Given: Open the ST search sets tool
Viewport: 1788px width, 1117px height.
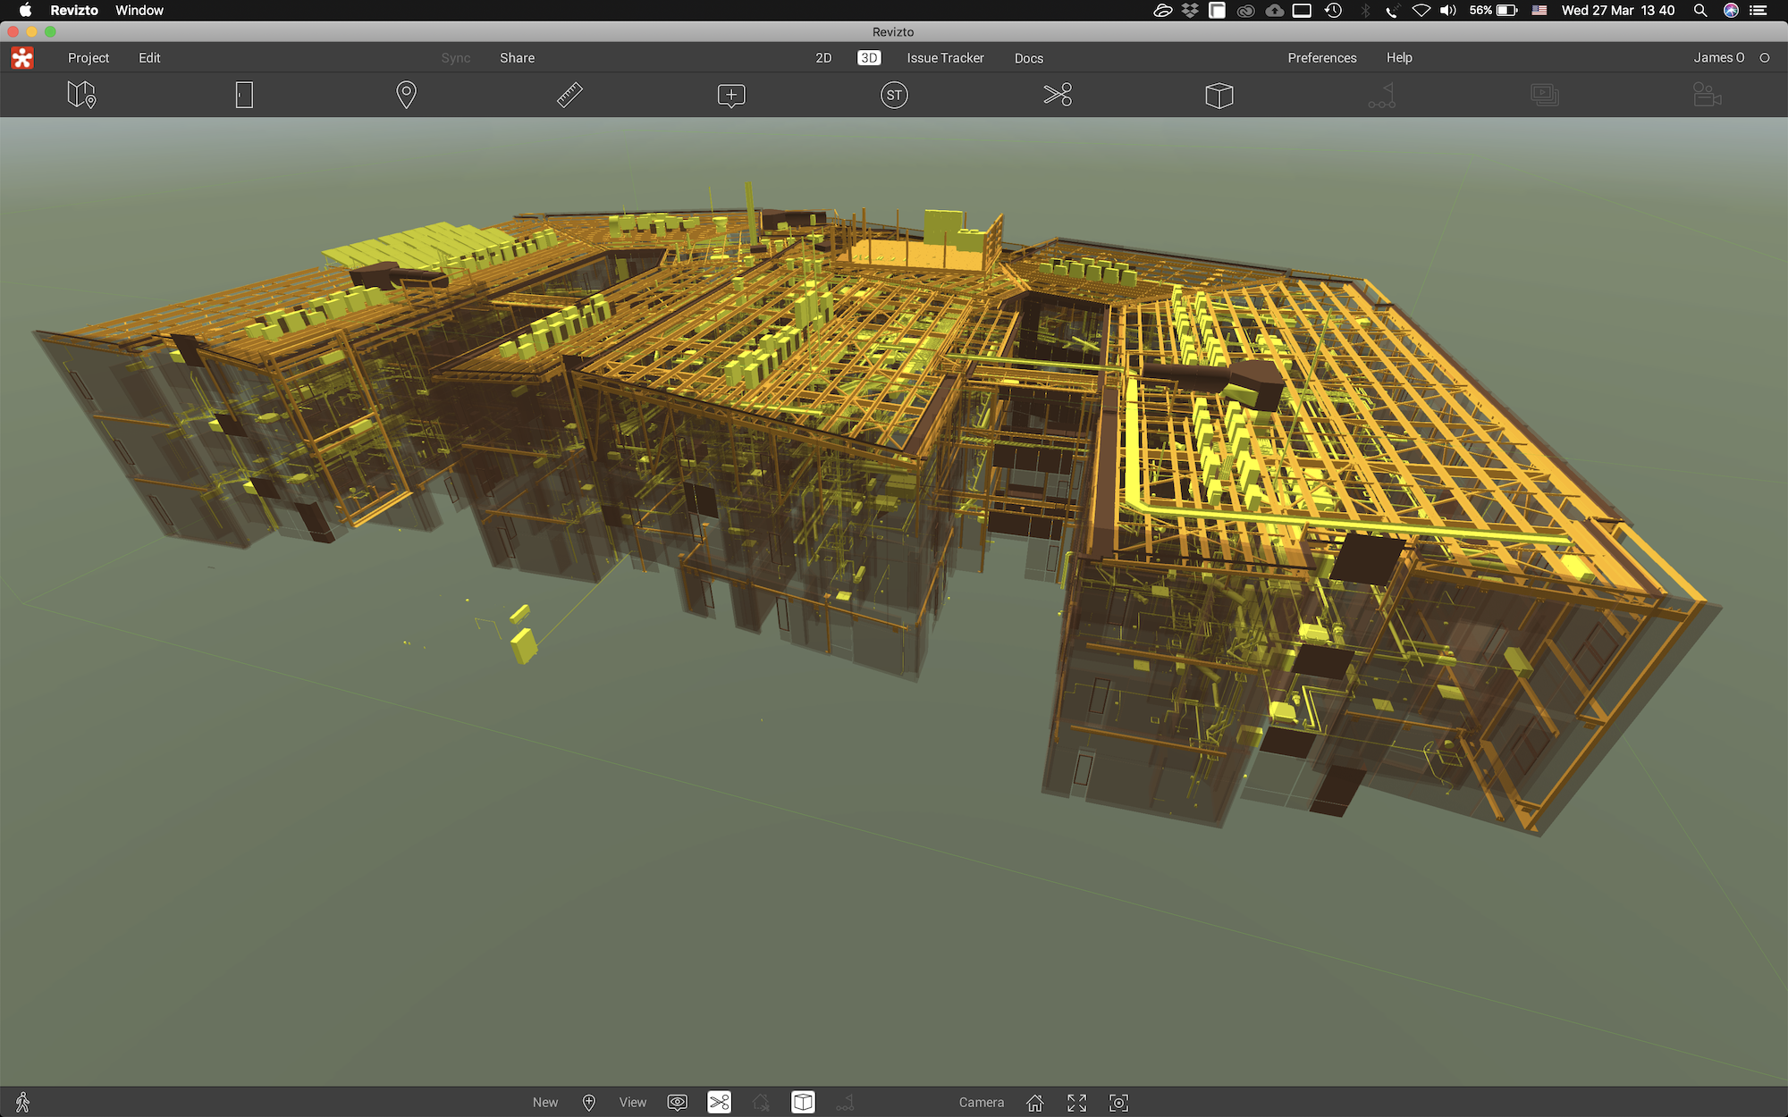Looking at the screenshot, I should click(894, 95).
